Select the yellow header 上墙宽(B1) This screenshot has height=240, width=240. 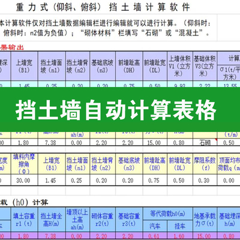pyautogui.click(x=52, y=164)
